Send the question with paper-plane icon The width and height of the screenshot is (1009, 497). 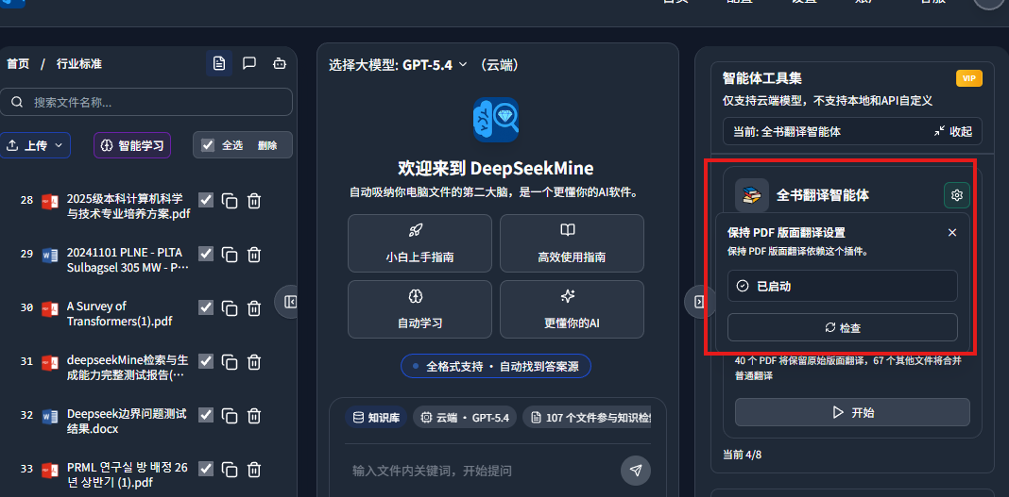636,471
